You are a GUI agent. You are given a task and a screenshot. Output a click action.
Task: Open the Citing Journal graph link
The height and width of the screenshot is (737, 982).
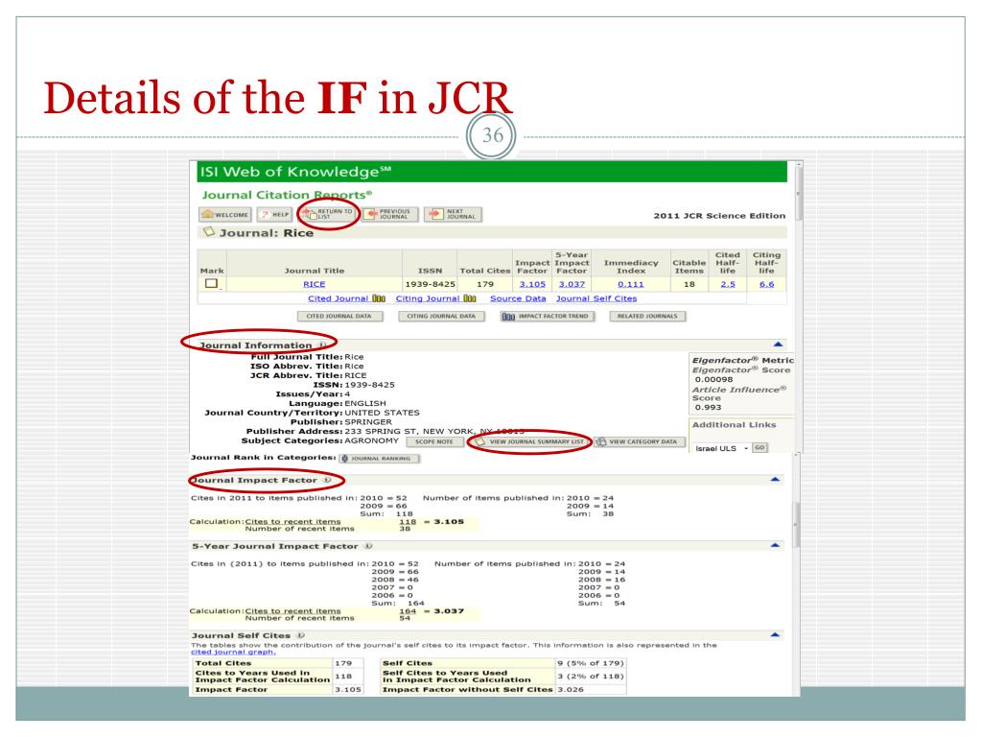pyautogui.click(x=436, y=298)
